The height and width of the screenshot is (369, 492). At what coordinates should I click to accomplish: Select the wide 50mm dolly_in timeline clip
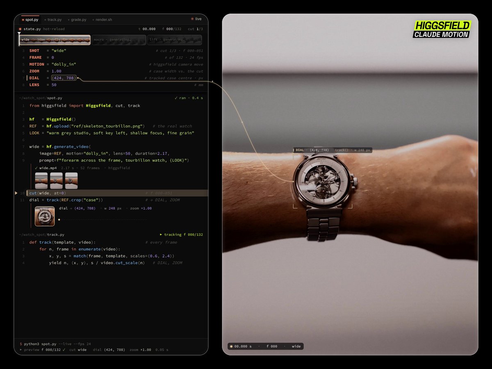coord(55,40)
